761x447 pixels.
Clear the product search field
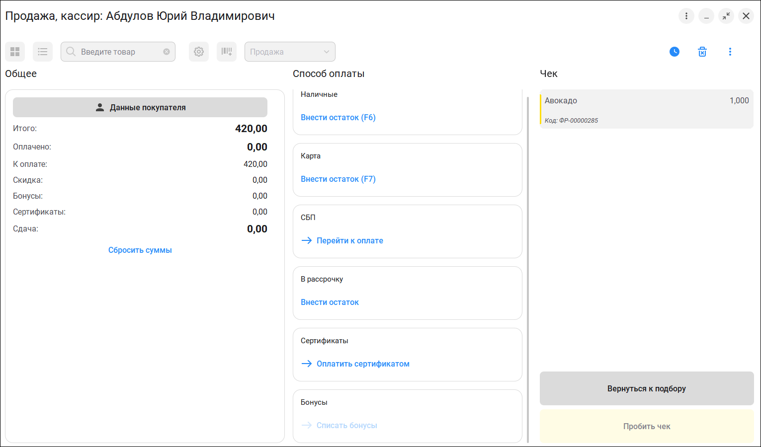pos(167,52)
